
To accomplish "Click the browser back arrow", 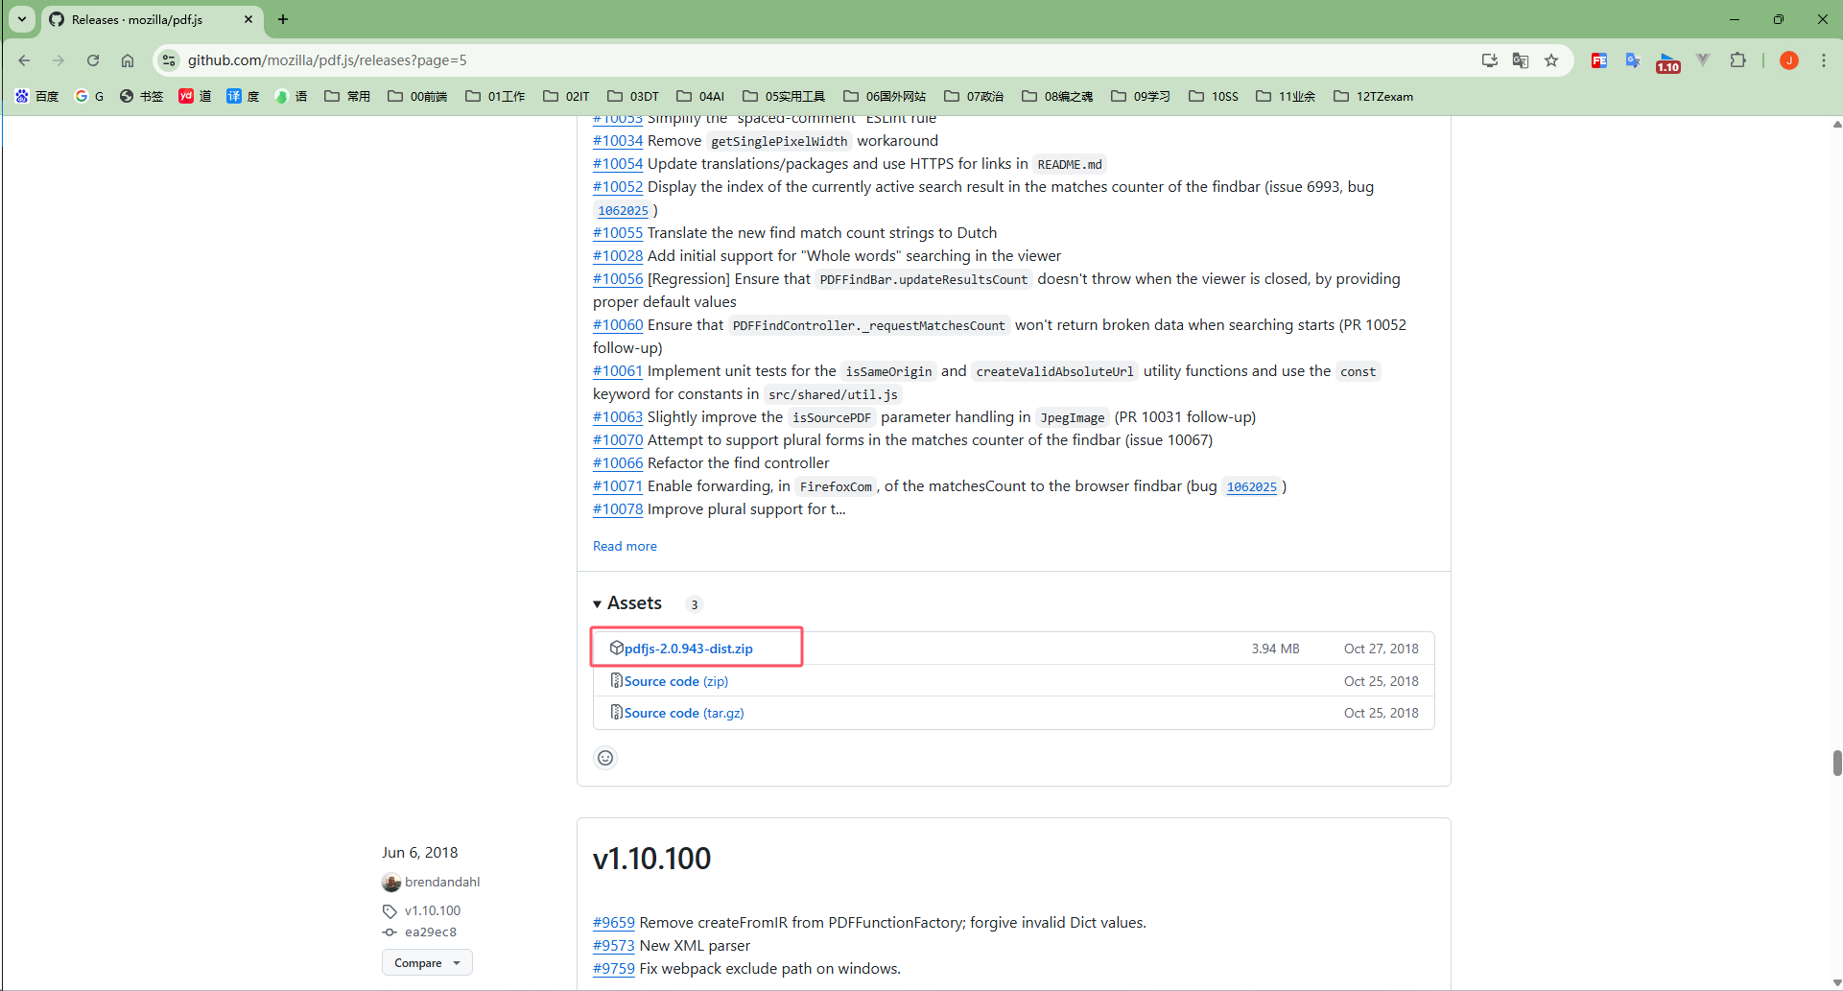I will [x=24, y=60].
